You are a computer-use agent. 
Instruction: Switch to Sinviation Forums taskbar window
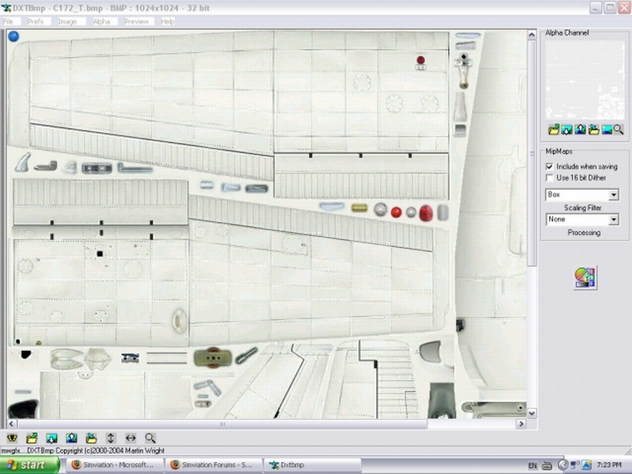(213, 465)
